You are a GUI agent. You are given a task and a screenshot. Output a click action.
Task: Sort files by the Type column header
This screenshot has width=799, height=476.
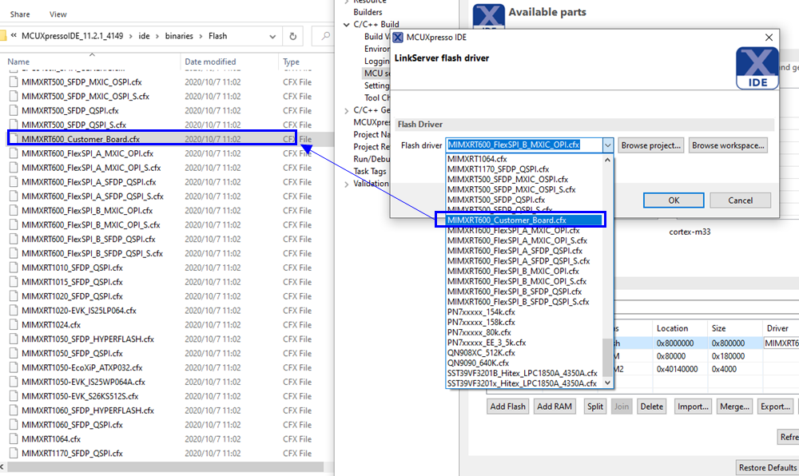291,61
